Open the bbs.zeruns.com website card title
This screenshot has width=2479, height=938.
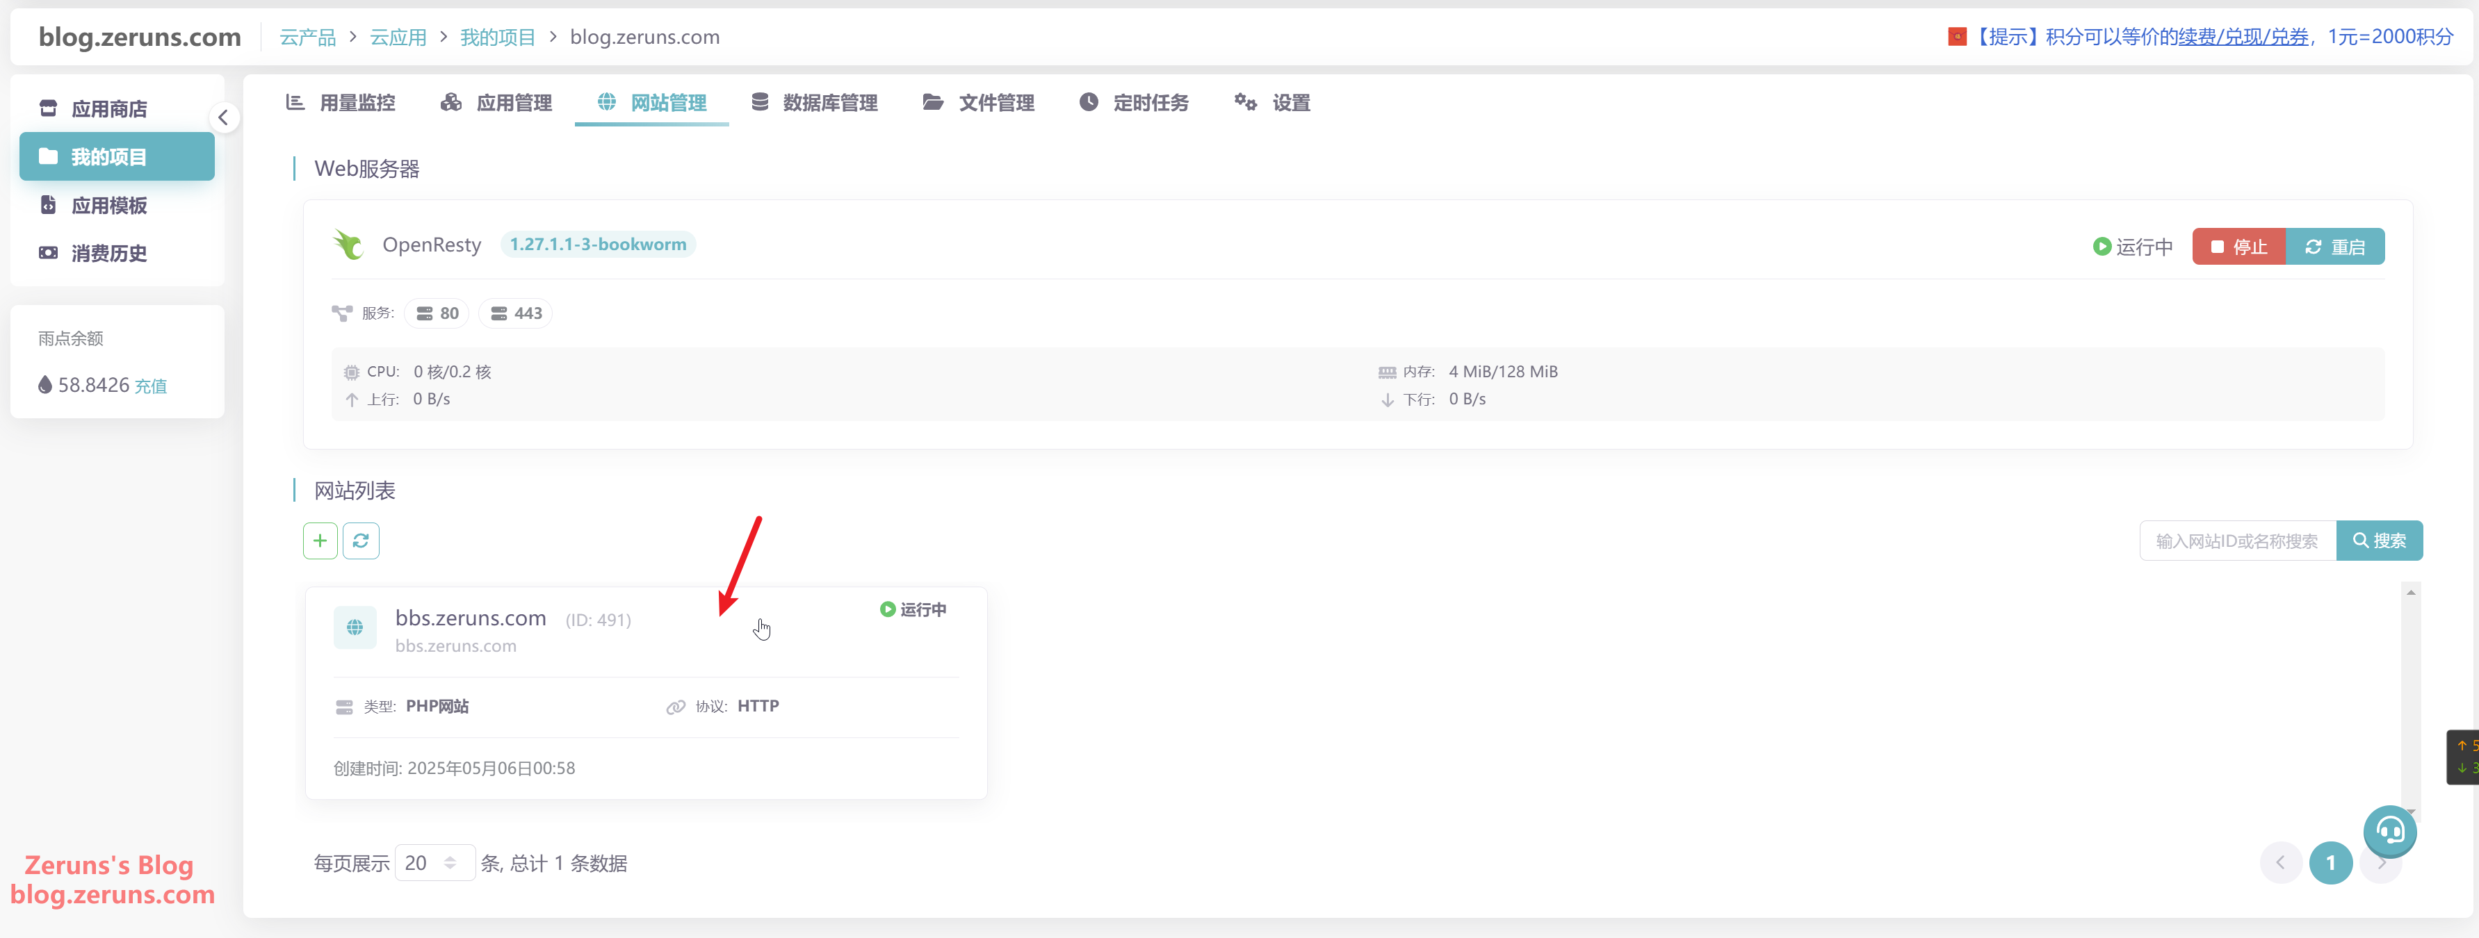pyautogui.click(x=471, y=618)
